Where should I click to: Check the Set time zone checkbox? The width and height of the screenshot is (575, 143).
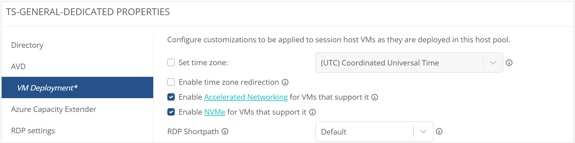171,63
